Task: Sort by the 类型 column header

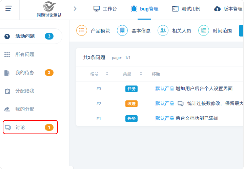Action: pyautogui.click(x=127, y=74)
